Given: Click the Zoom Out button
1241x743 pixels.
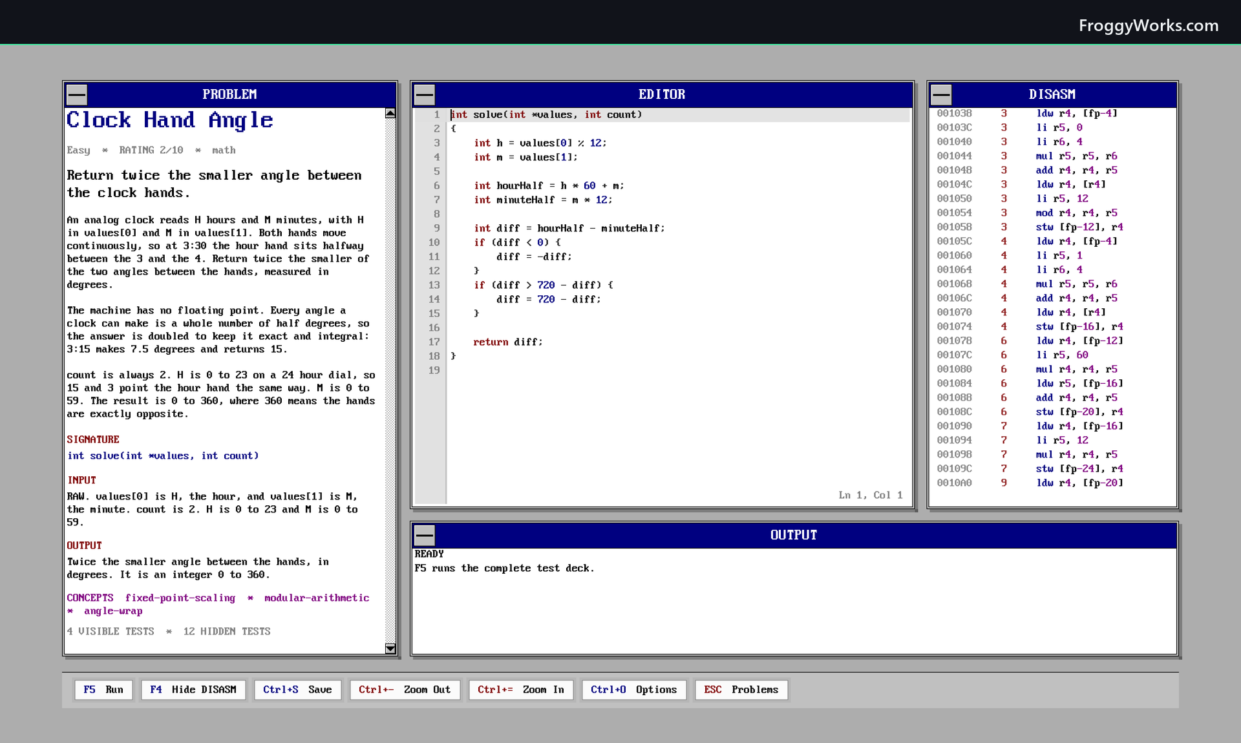Looking at the screenshot, I should tap(405, 690).
